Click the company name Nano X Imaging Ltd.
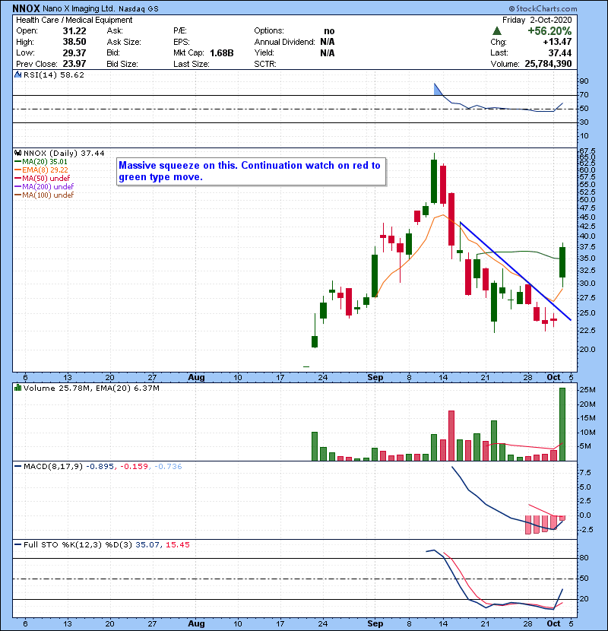Image resolution: width=608 pixels, height=631 pixels. pos(79,8)
